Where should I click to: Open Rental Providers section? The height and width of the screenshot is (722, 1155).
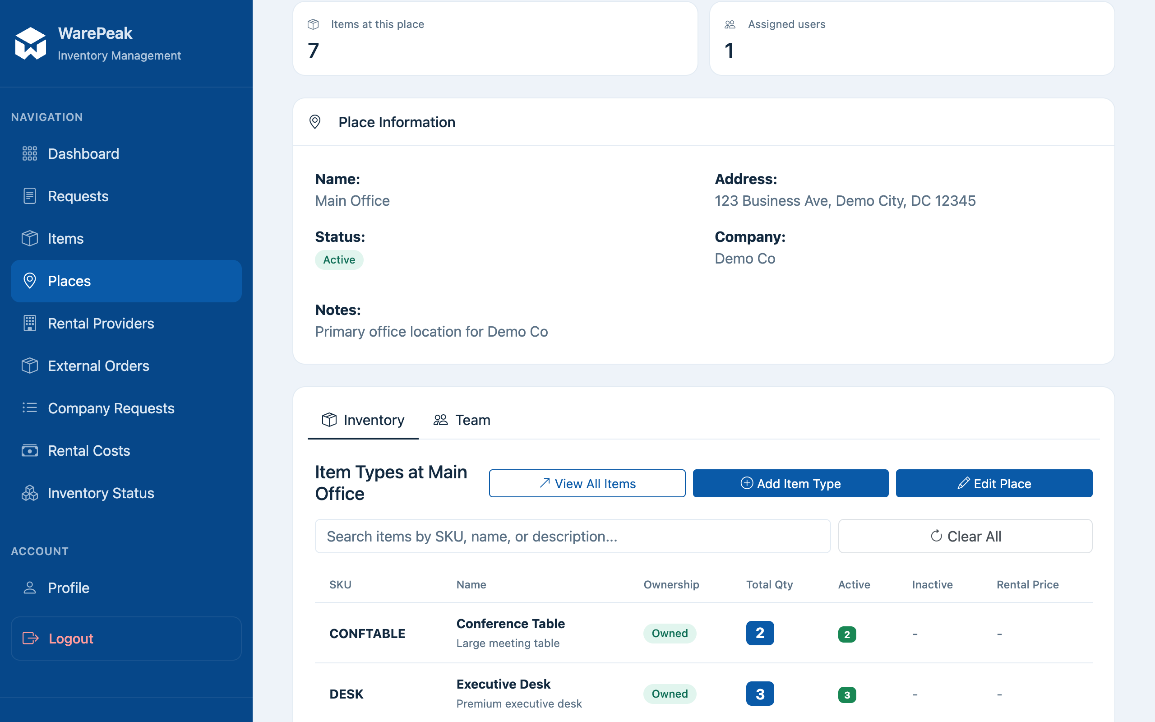126,323
